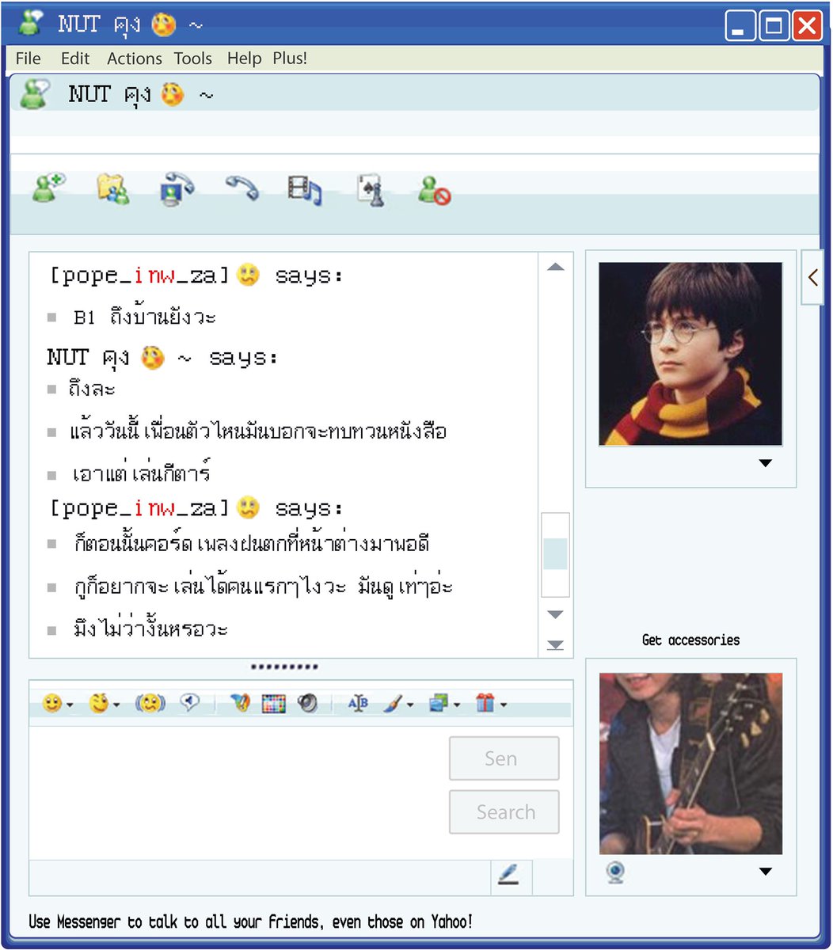Screen dimensions: 833x950
Task: Click the Plus! colorful feather icon
Action: 240,703
